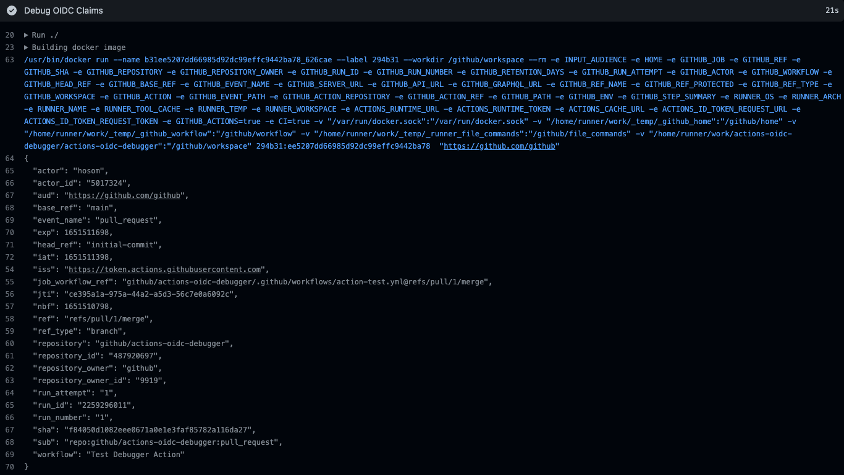Click the green success check icon
Image resolution: width=844 pixels, height=475 pixels.
point(11,10)
